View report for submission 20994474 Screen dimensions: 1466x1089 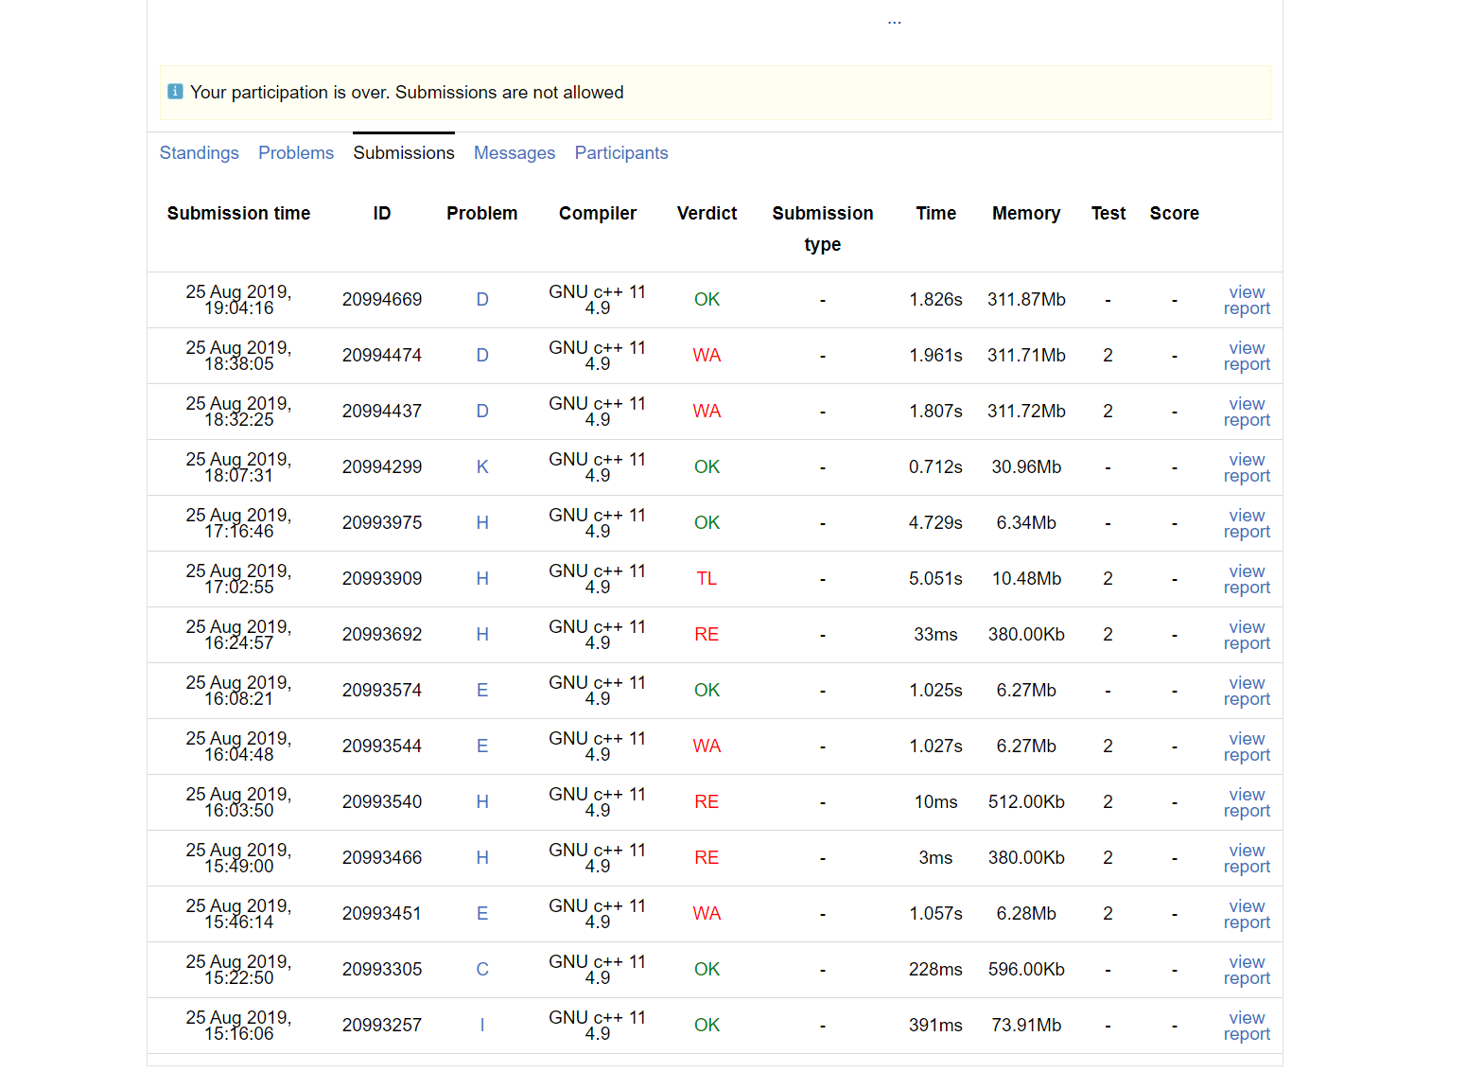(1246, 357)
